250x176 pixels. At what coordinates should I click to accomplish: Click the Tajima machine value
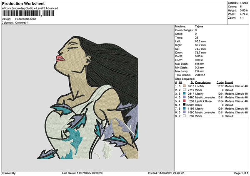[199, 26]
